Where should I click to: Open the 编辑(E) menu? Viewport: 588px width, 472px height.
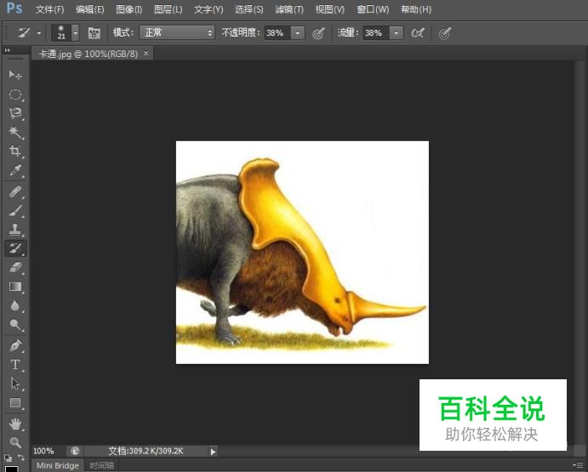point(89,9)
